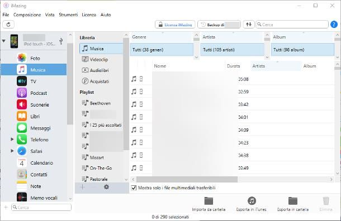
Task: Expand the Telefono tree arrow
Action: (12, 139)
